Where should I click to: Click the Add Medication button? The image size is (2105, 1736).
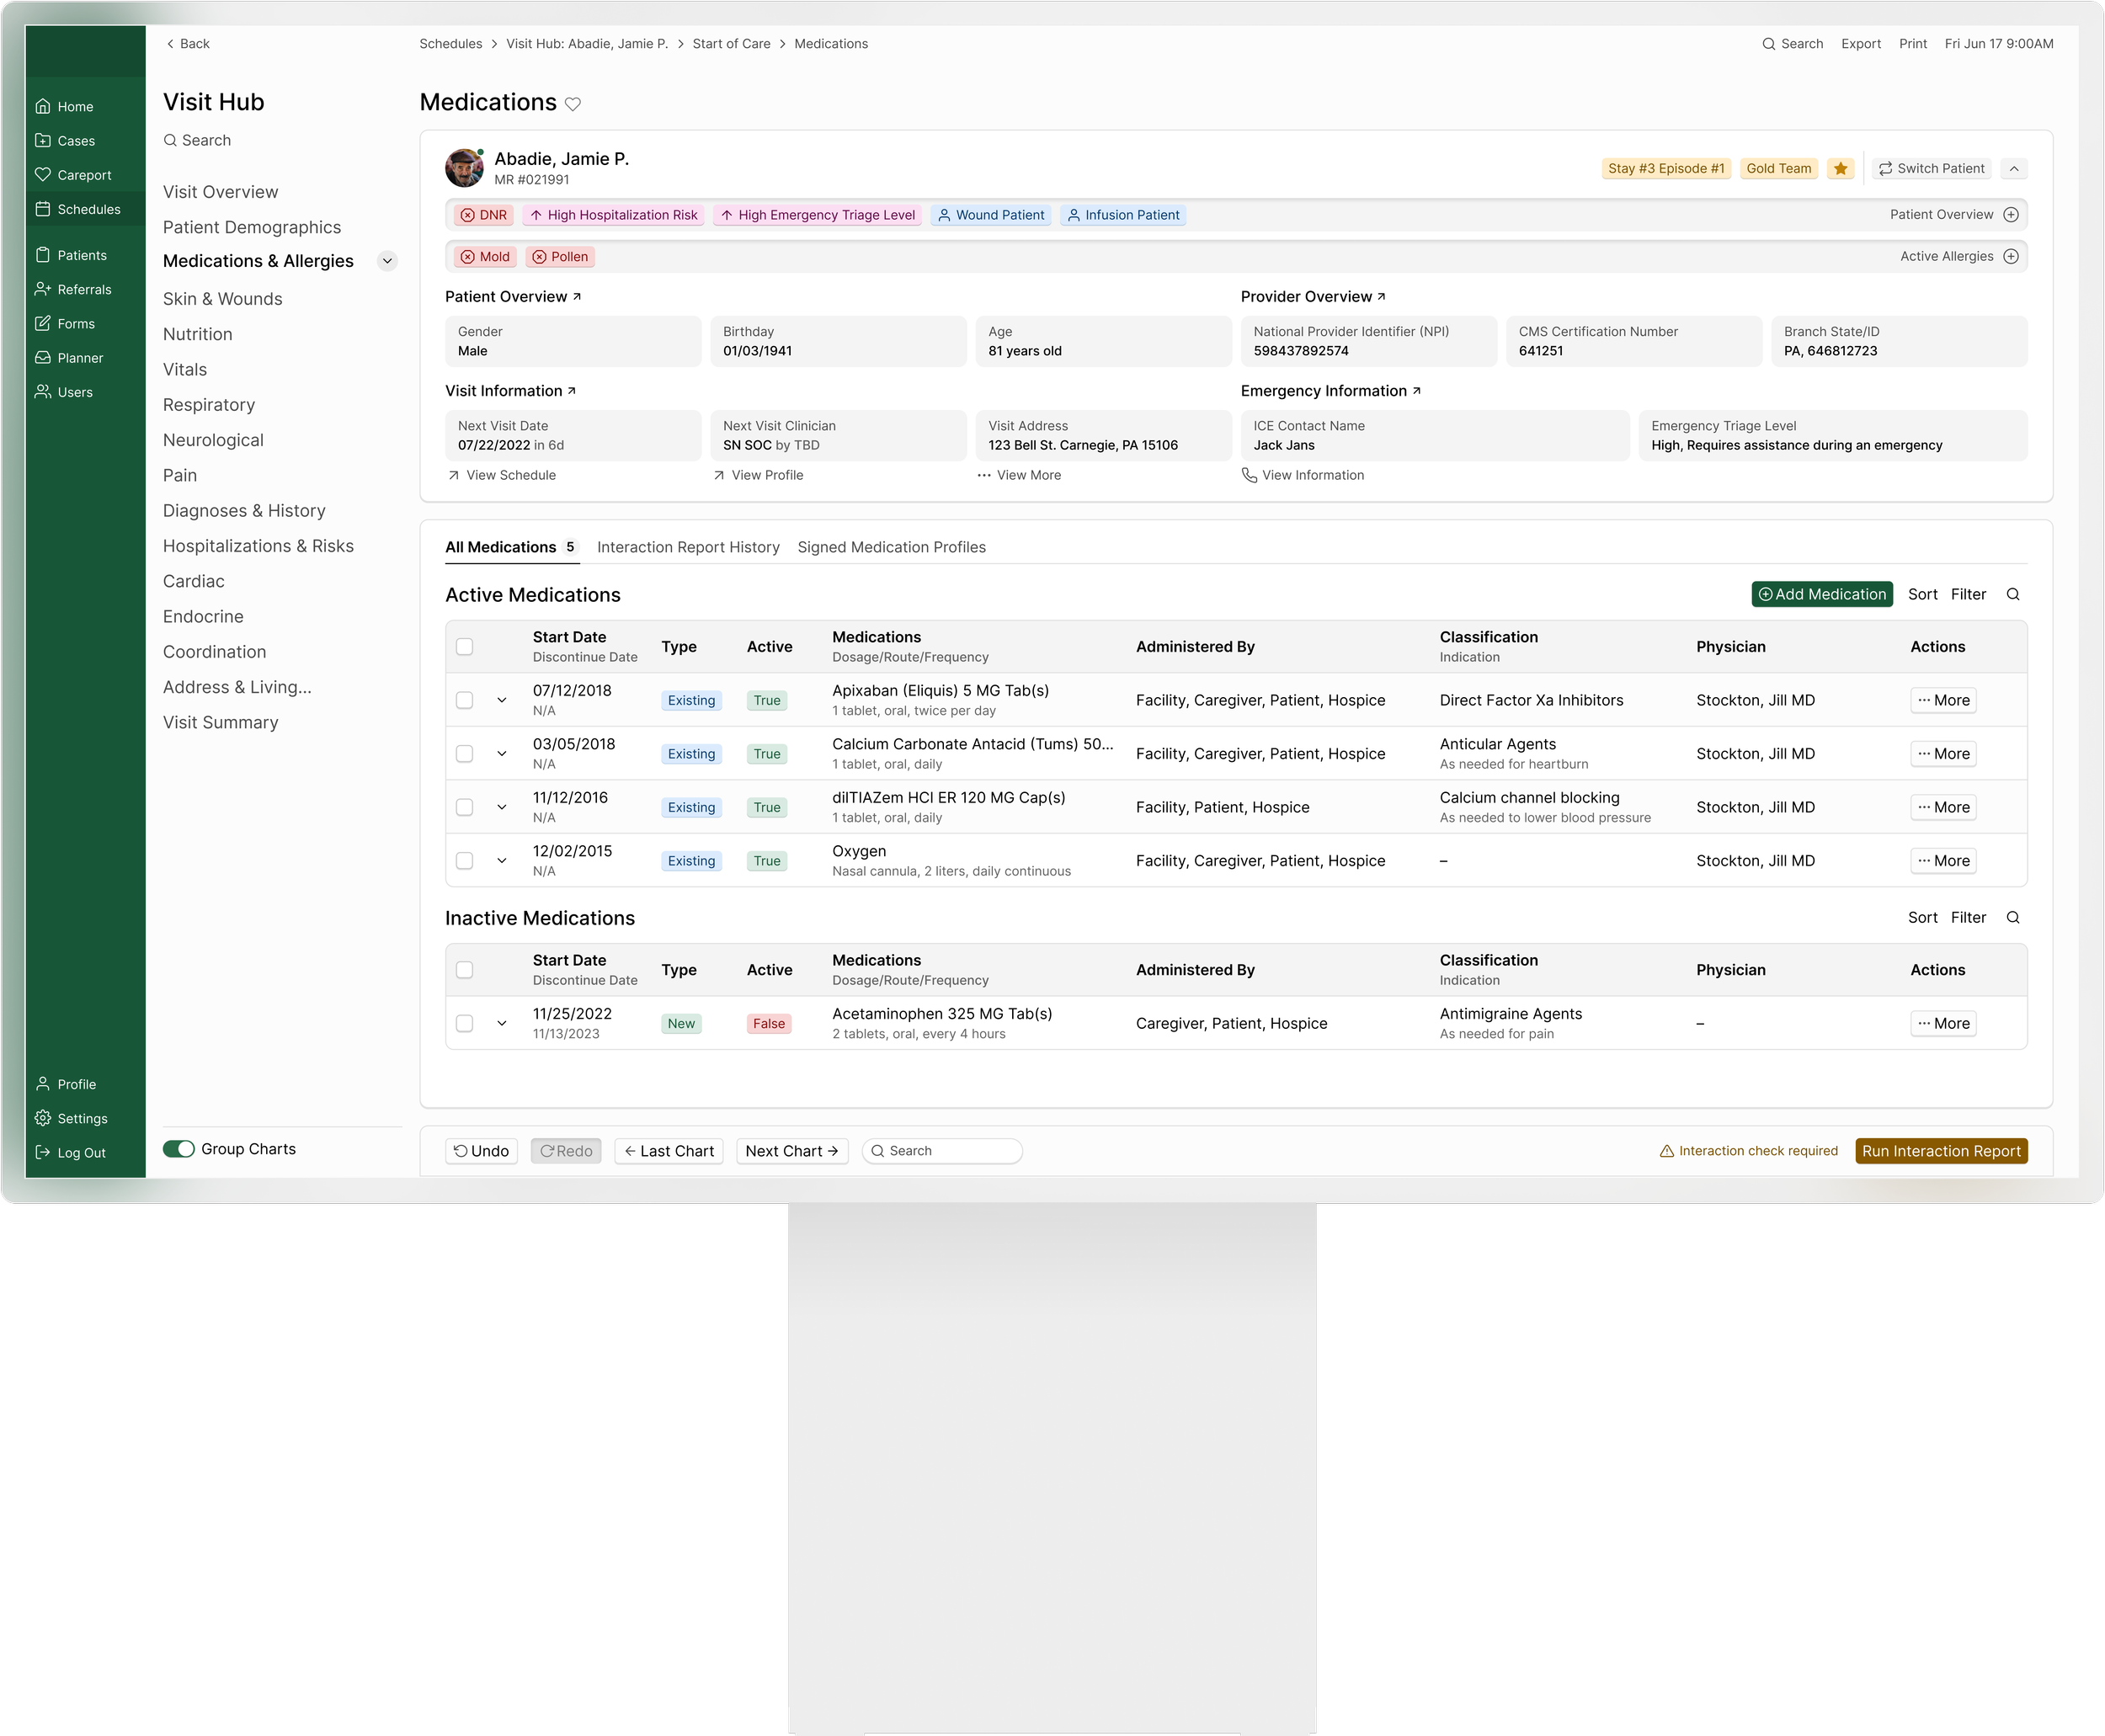pos(1821,595)
